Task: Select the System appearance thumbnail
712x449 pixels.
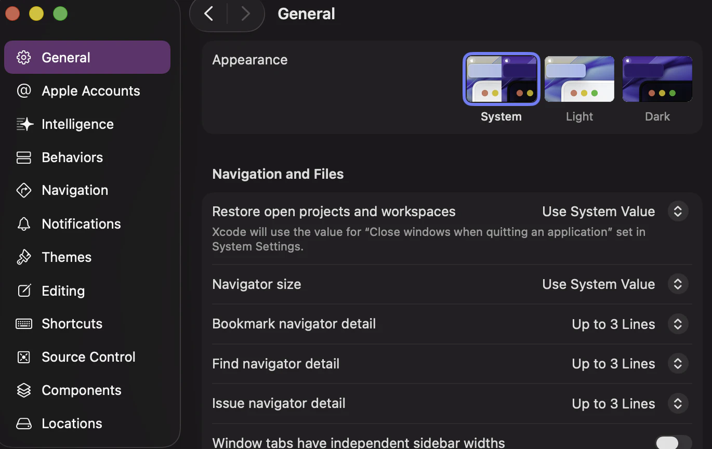Action: pos(501,79)
